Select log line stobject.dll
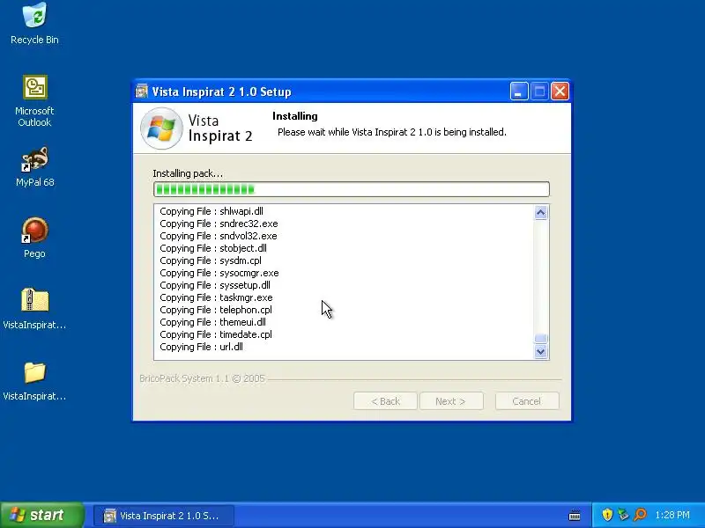Image resolution: width=705 pixels, height=528 pixels. point(213,248)
